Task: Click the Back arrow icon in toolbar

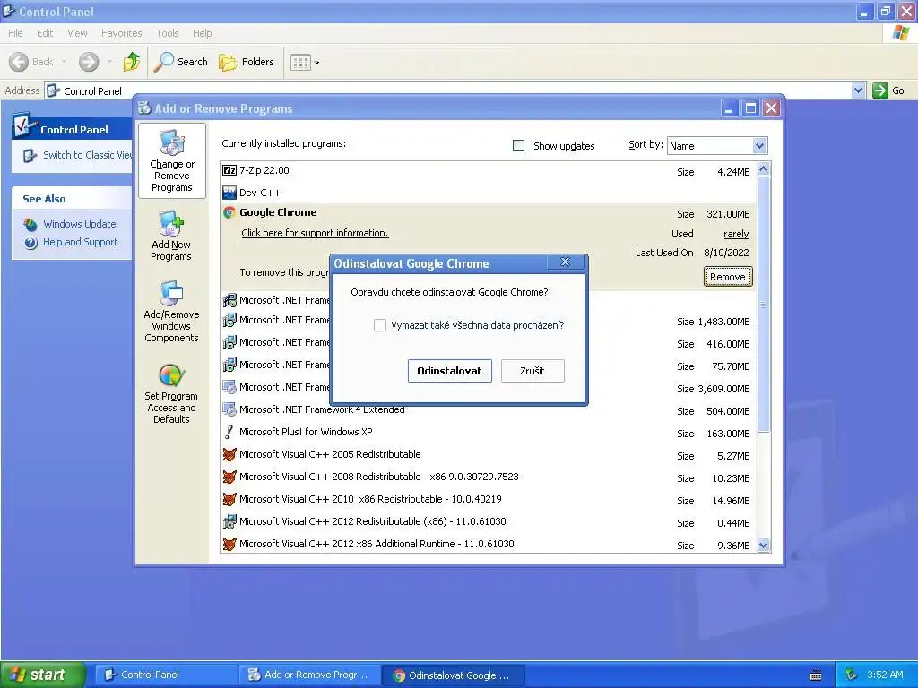Action: click(x=19, y=62)
